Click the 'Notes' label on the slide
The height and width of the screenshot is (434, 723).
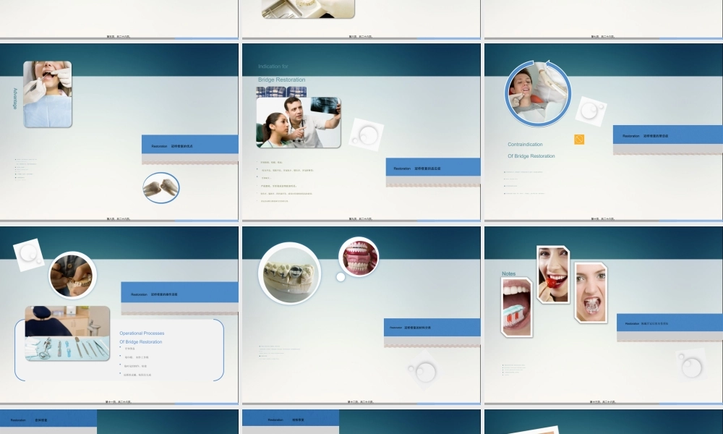[509, 273]
